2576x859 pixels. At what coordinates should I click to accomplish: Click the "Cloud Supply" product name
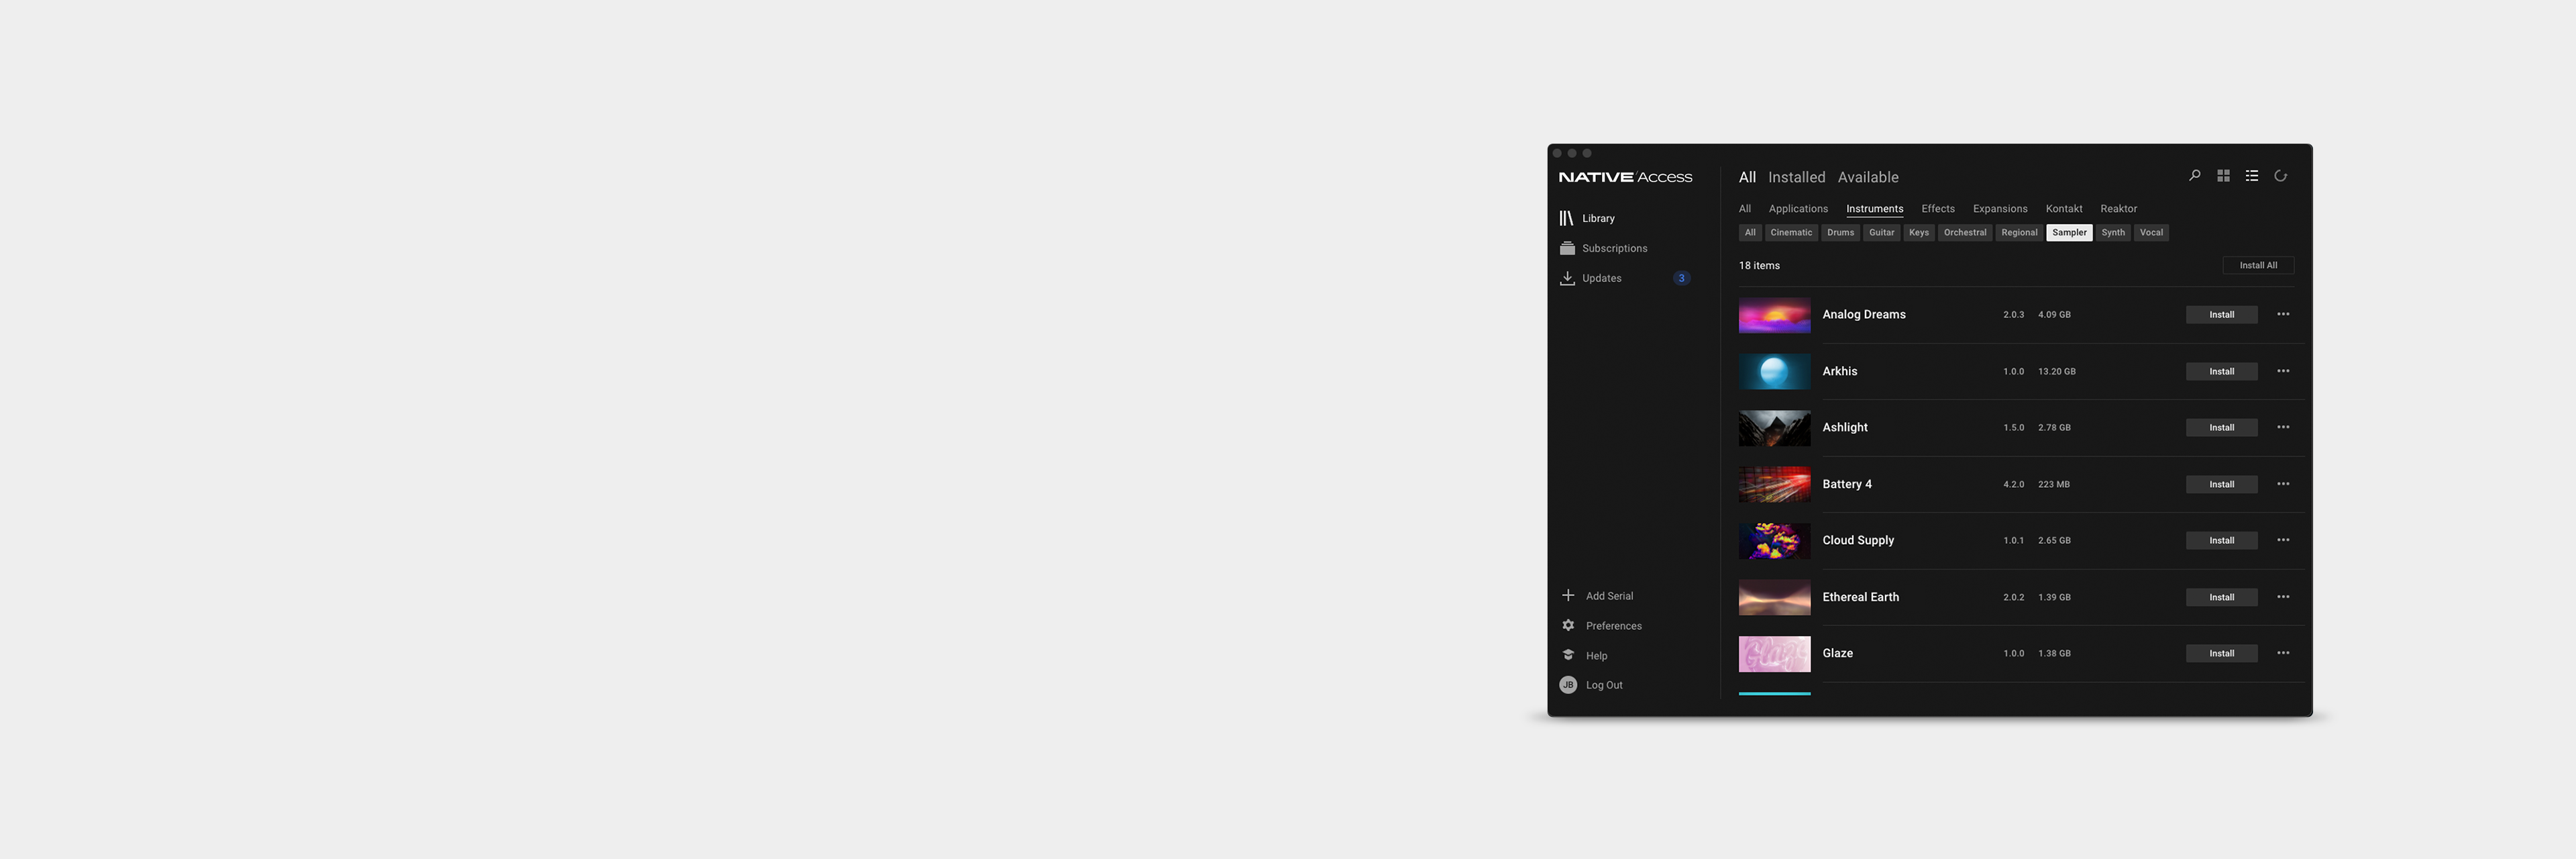pyautogui.click(x=1858, y=540)
